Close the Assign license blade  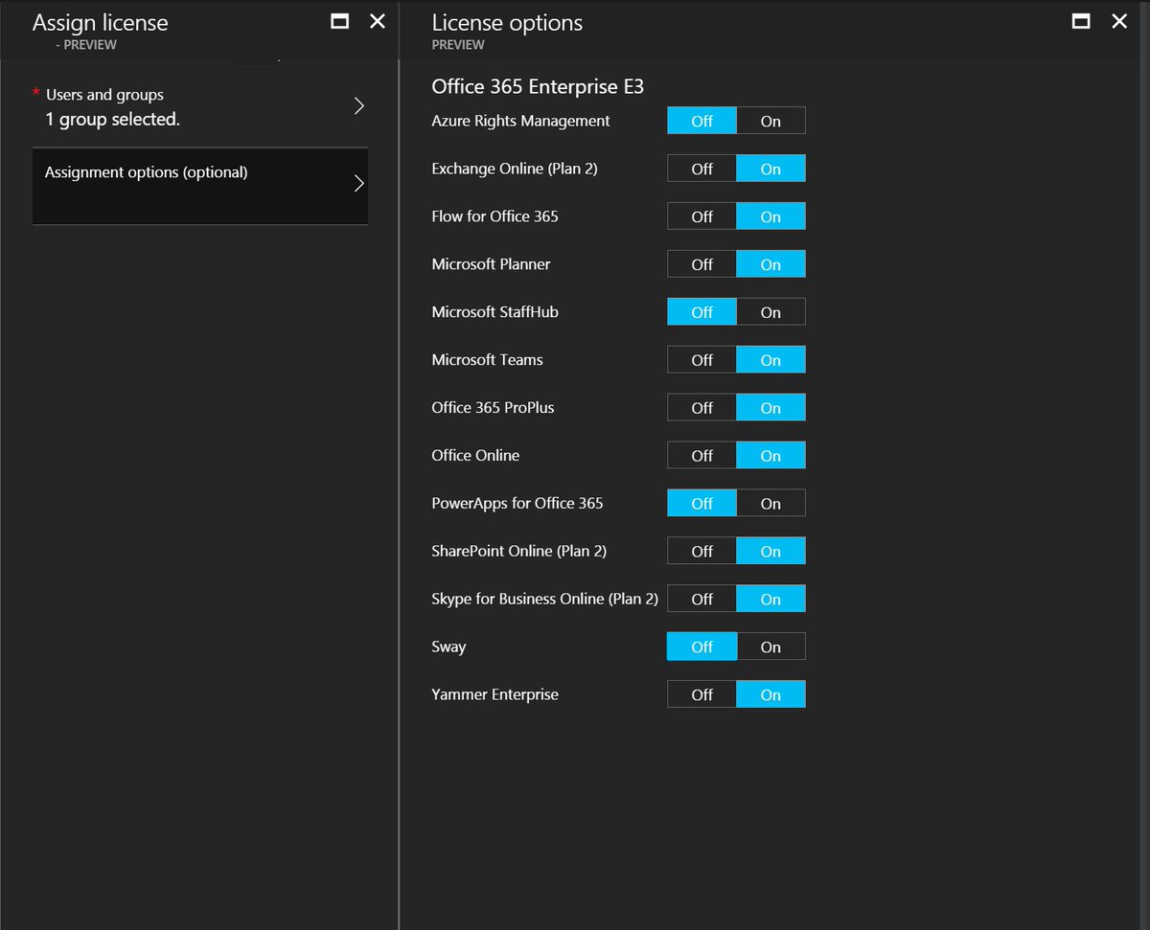pos(378,21)
